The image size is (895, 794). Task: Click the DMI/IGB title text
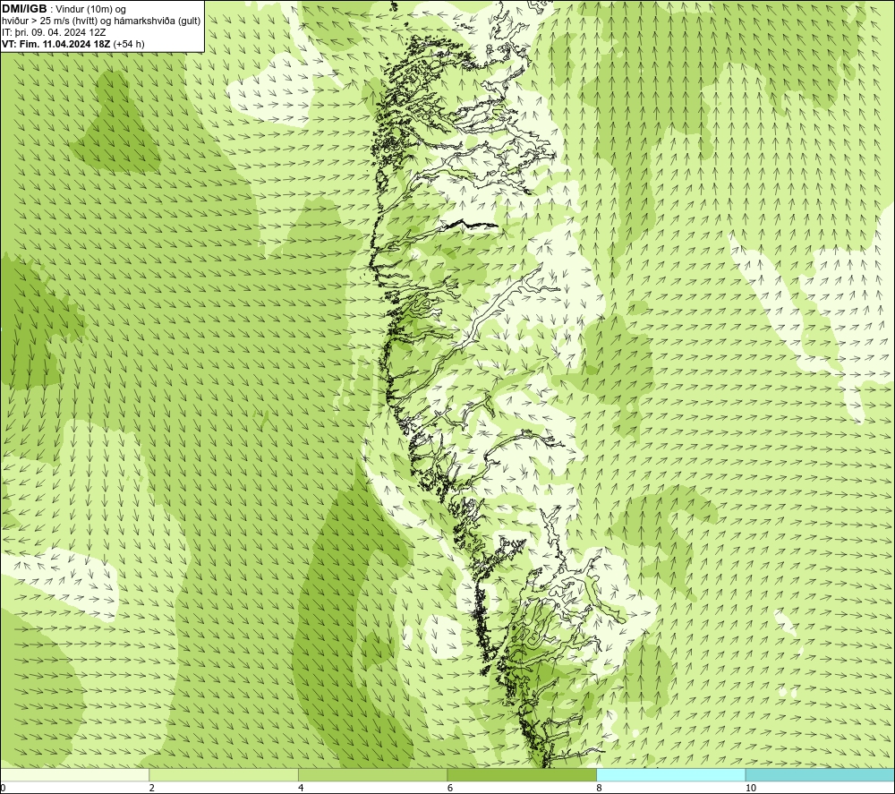24,9
